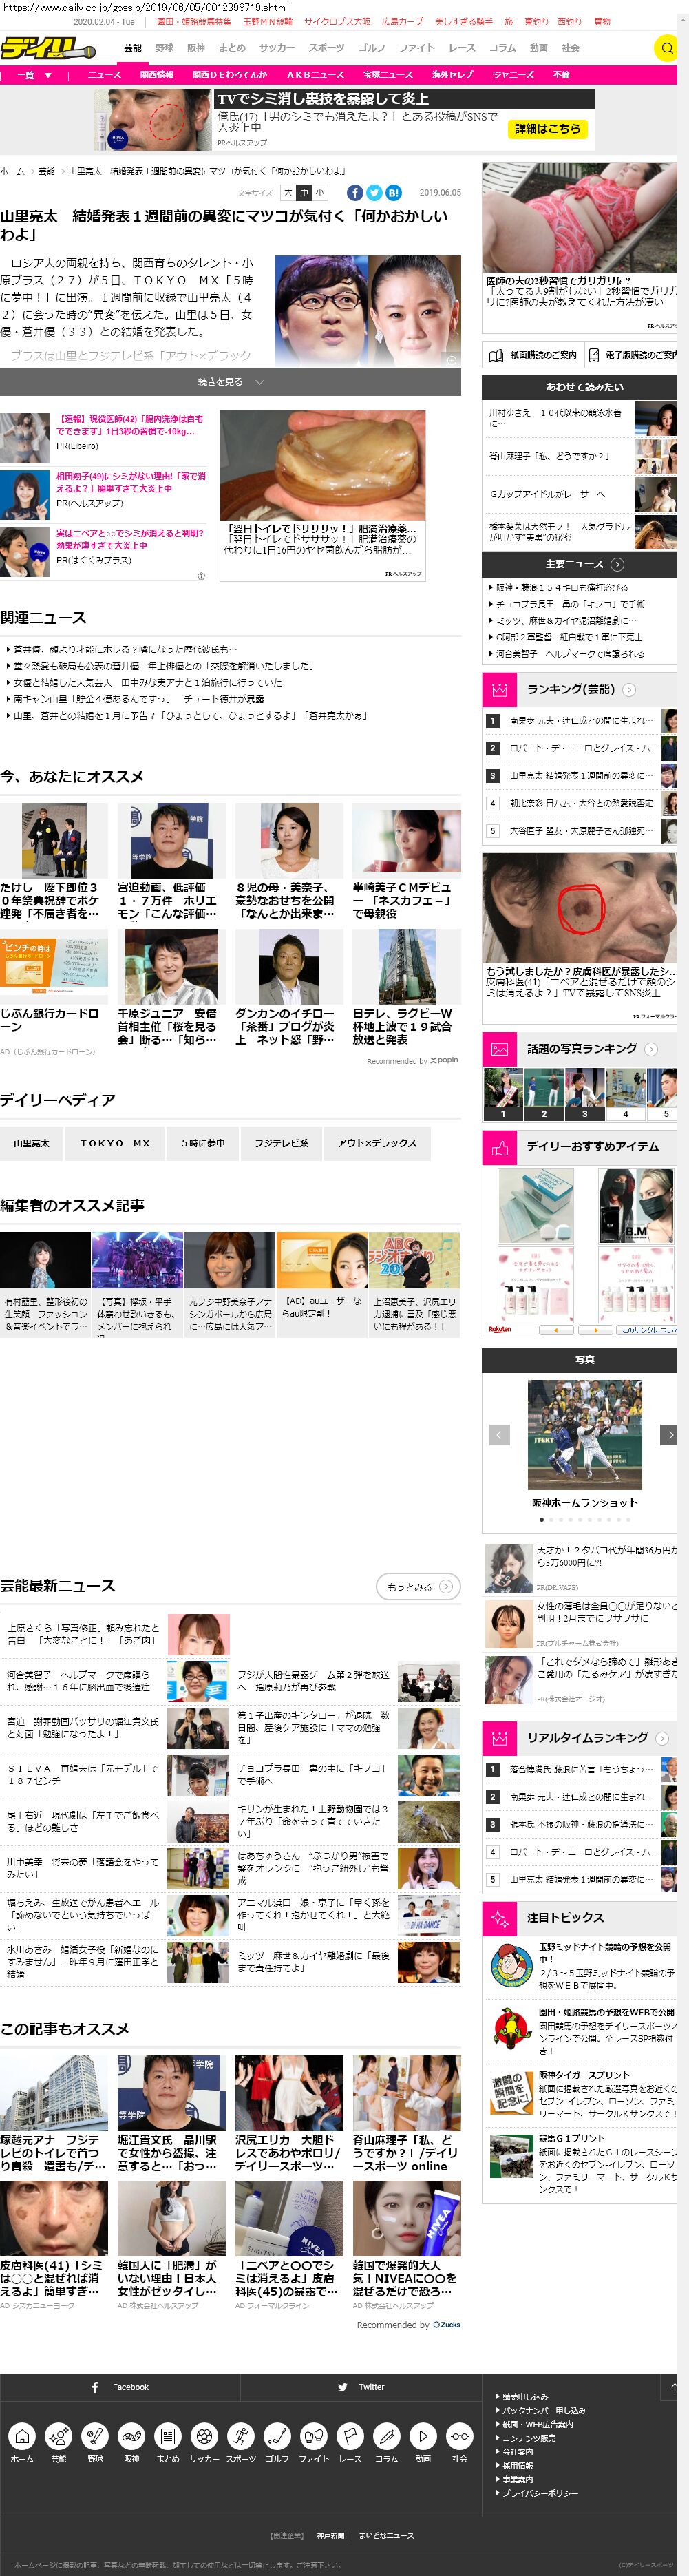Select 芸能 tab in top navigation
Viewport: 689px width, 2576px height.
tap(133, 47)
